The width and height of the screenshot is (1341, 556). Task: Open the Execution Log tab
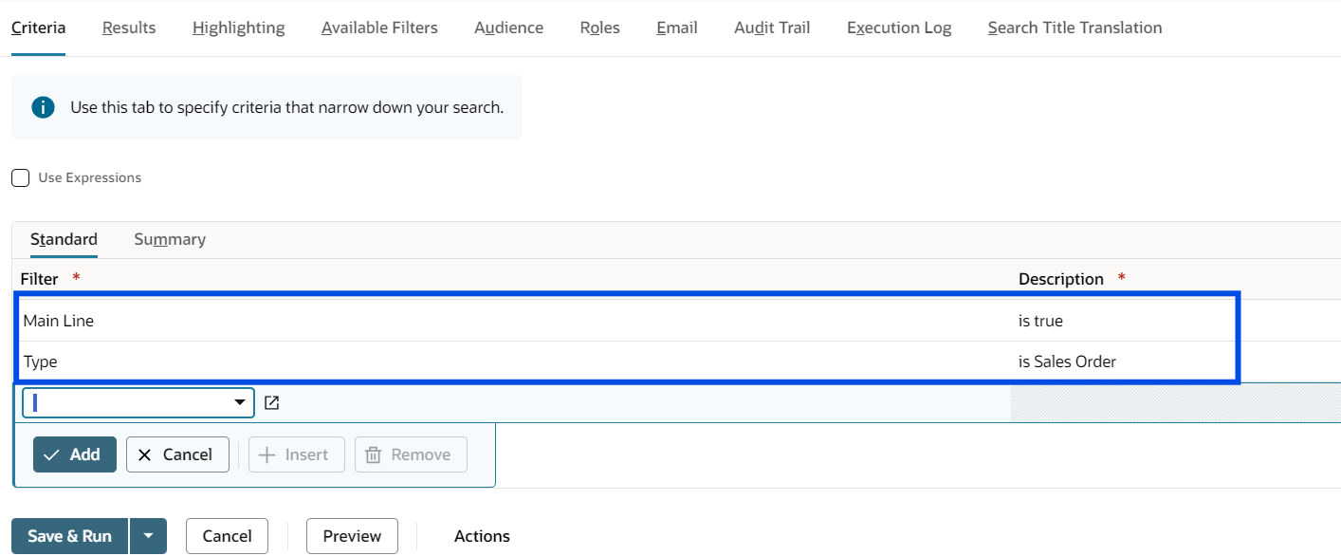click(x=898, y=28)
